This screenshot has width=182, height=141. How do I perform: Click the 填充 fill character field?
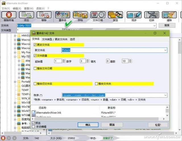pyautogui.click(x=108, y=61)
